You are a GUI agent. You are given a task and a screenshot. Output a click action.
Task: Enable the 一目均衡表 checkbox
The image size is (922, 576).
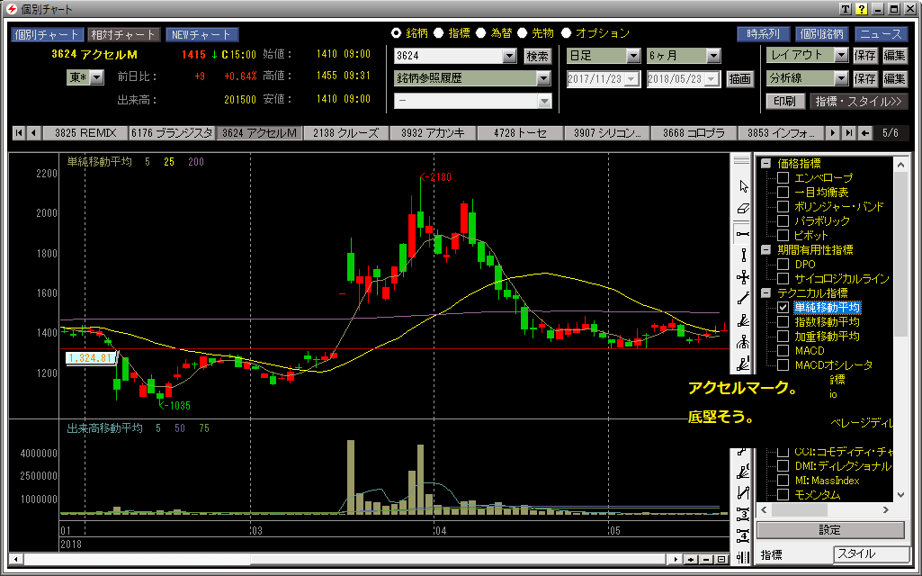(x=783, y=193)
